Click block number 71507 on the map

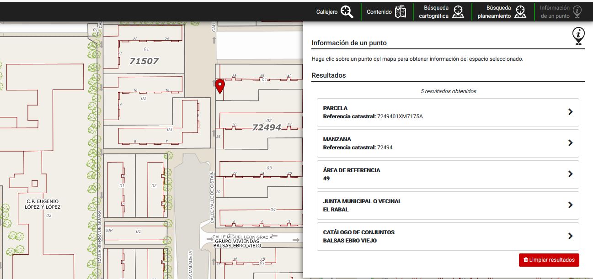pyautogui.click(x=144, y=61)
